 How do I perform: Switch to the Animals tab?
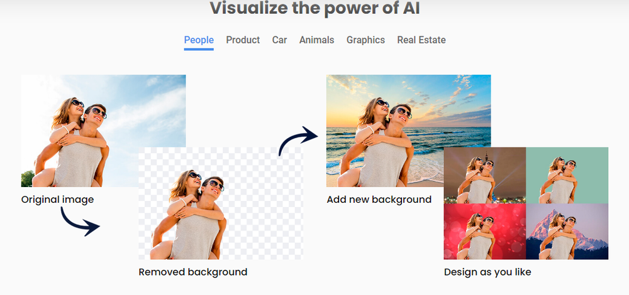[316, 40]
